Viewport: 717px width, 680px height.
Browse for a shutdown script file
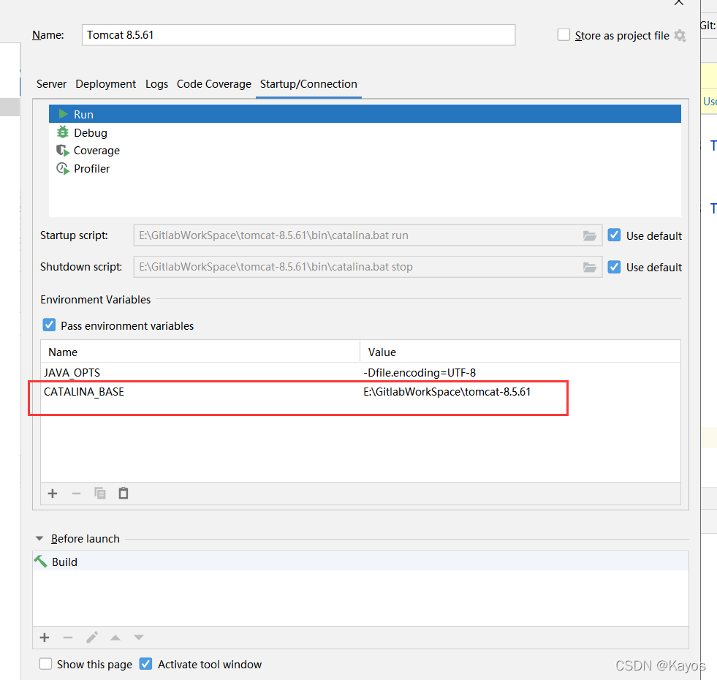click(590, 267)
